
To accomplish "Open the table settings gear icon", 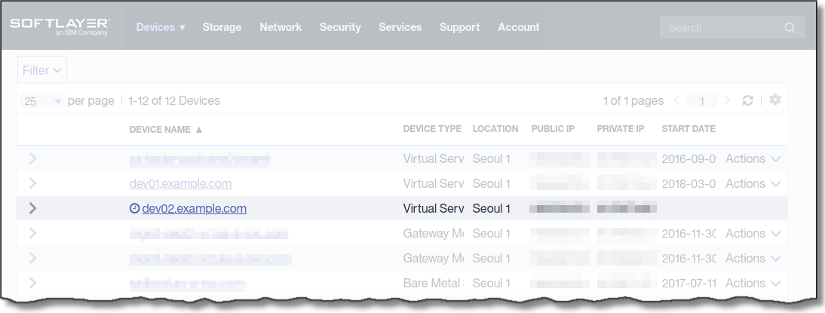I will 774,100.
